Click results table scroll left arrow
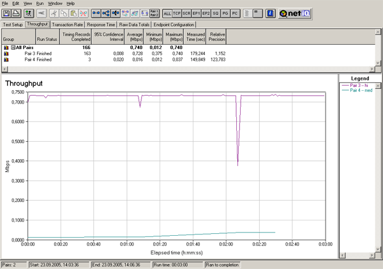 click(x=4, y=69)
